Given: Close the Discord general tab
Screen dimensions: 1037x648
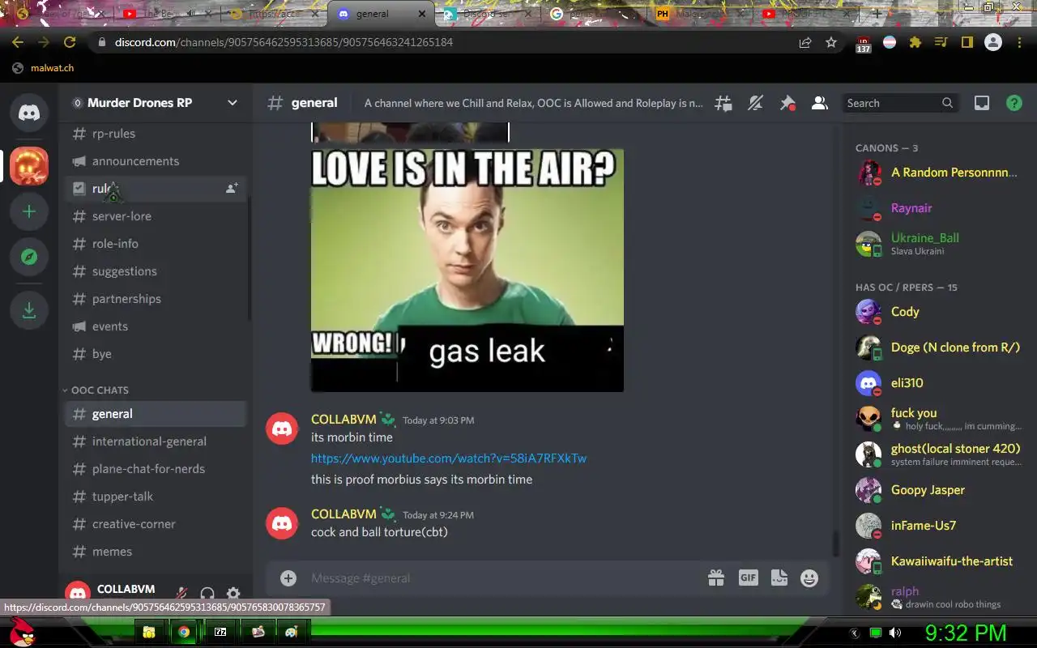Looking at the screenshot, I should 422,14.
